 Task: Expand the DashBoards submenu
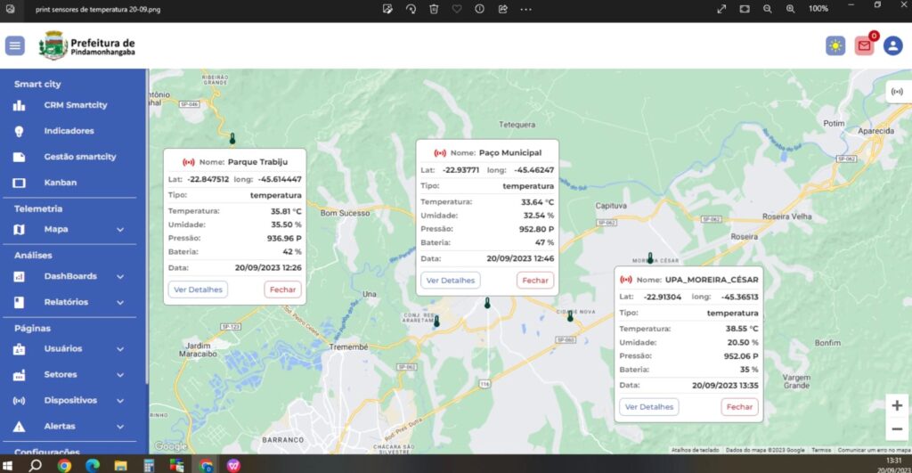[120, 276]
